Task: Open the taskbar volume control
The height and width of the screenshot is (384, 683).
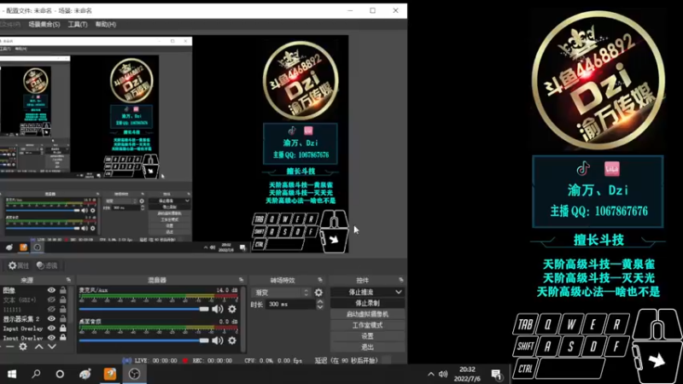Action: tap(443, 374)
